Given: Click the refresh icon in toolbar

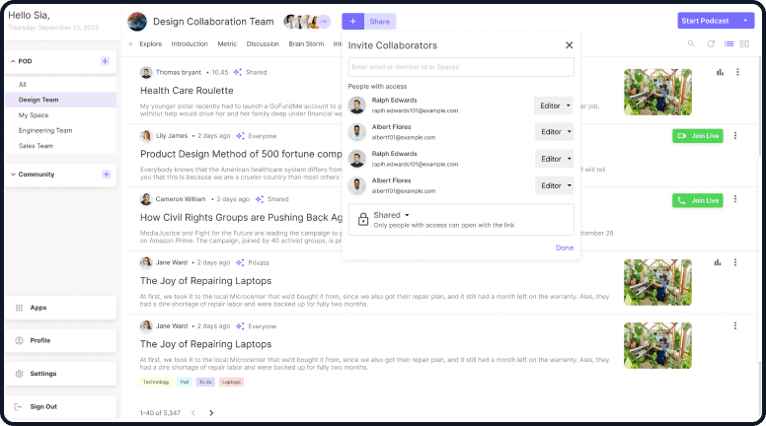Looking at the screenshot, I should coord(711,43).
